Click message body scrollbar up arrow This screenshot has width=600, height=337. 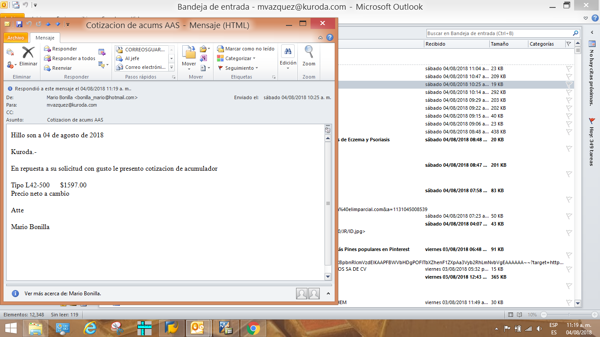[x=328, y=138]
